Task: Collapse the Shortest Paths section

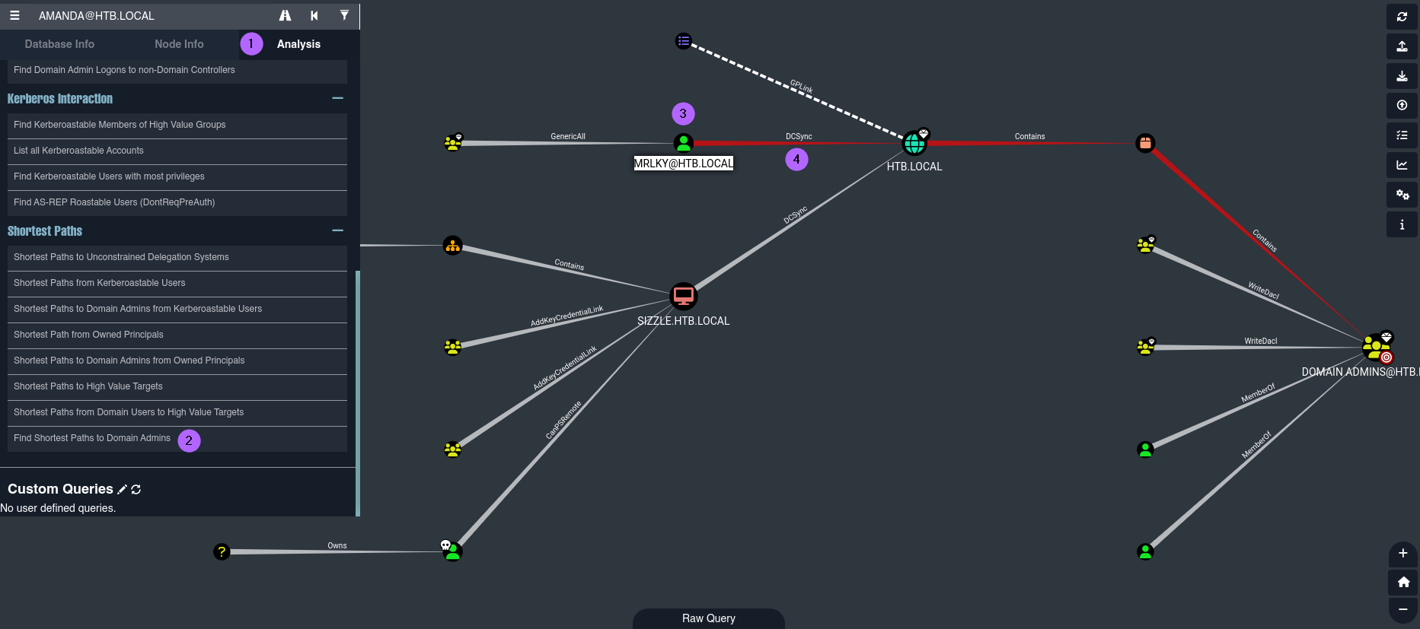Action: (337, 230)
